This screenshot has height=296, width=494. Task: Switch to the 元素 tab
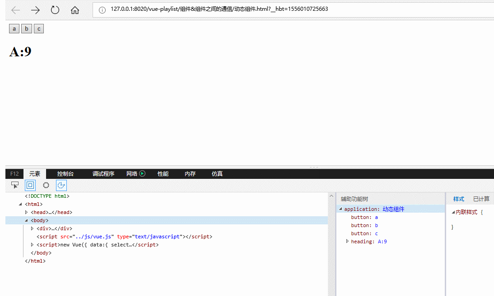35,174
